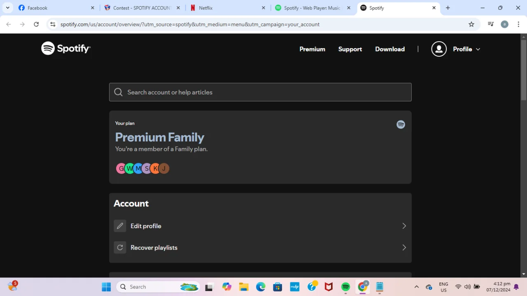Image resolution: width=527 pixels, height=296 pixels.
Task: Open the Windows Start menu
Action: 106,287
